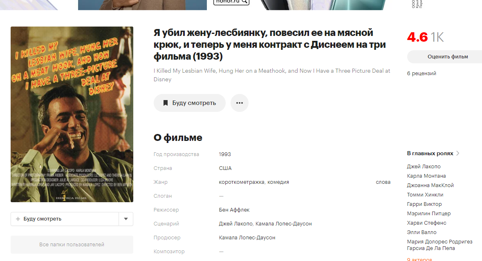Image resolution: width=482 pixels, height=261 pixels.
Task: Click the 1K ratings count
Action: [x=437, y=37]
